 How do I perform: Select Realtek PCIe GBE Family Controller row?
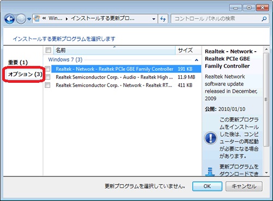[126, 69]
